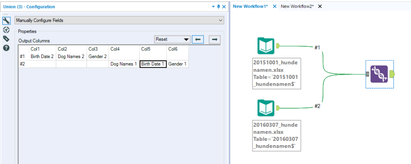Select the Birth Date 1 cell
This screenshot has height=164, width=411.
[153, 64]
